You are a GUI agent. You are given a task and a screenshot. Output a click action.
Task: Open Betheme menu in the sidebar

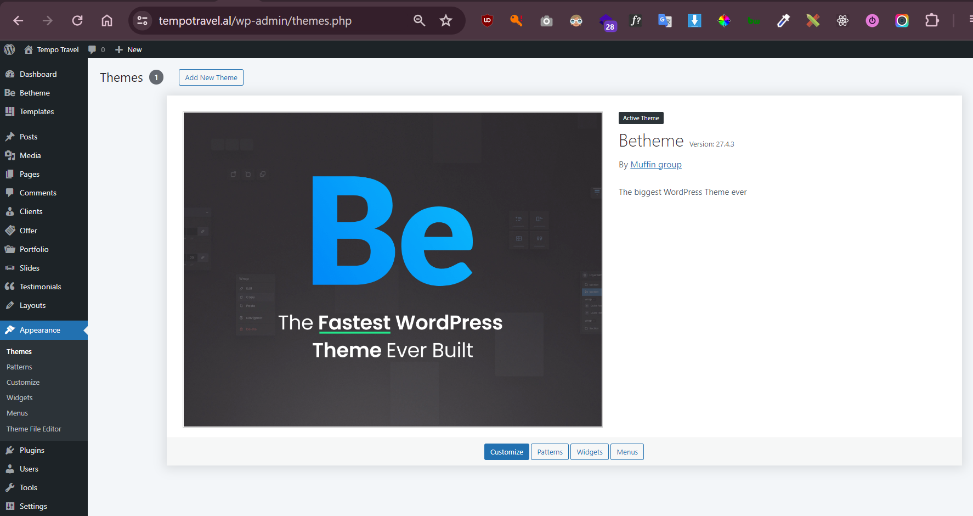click(x=44, y=93)
